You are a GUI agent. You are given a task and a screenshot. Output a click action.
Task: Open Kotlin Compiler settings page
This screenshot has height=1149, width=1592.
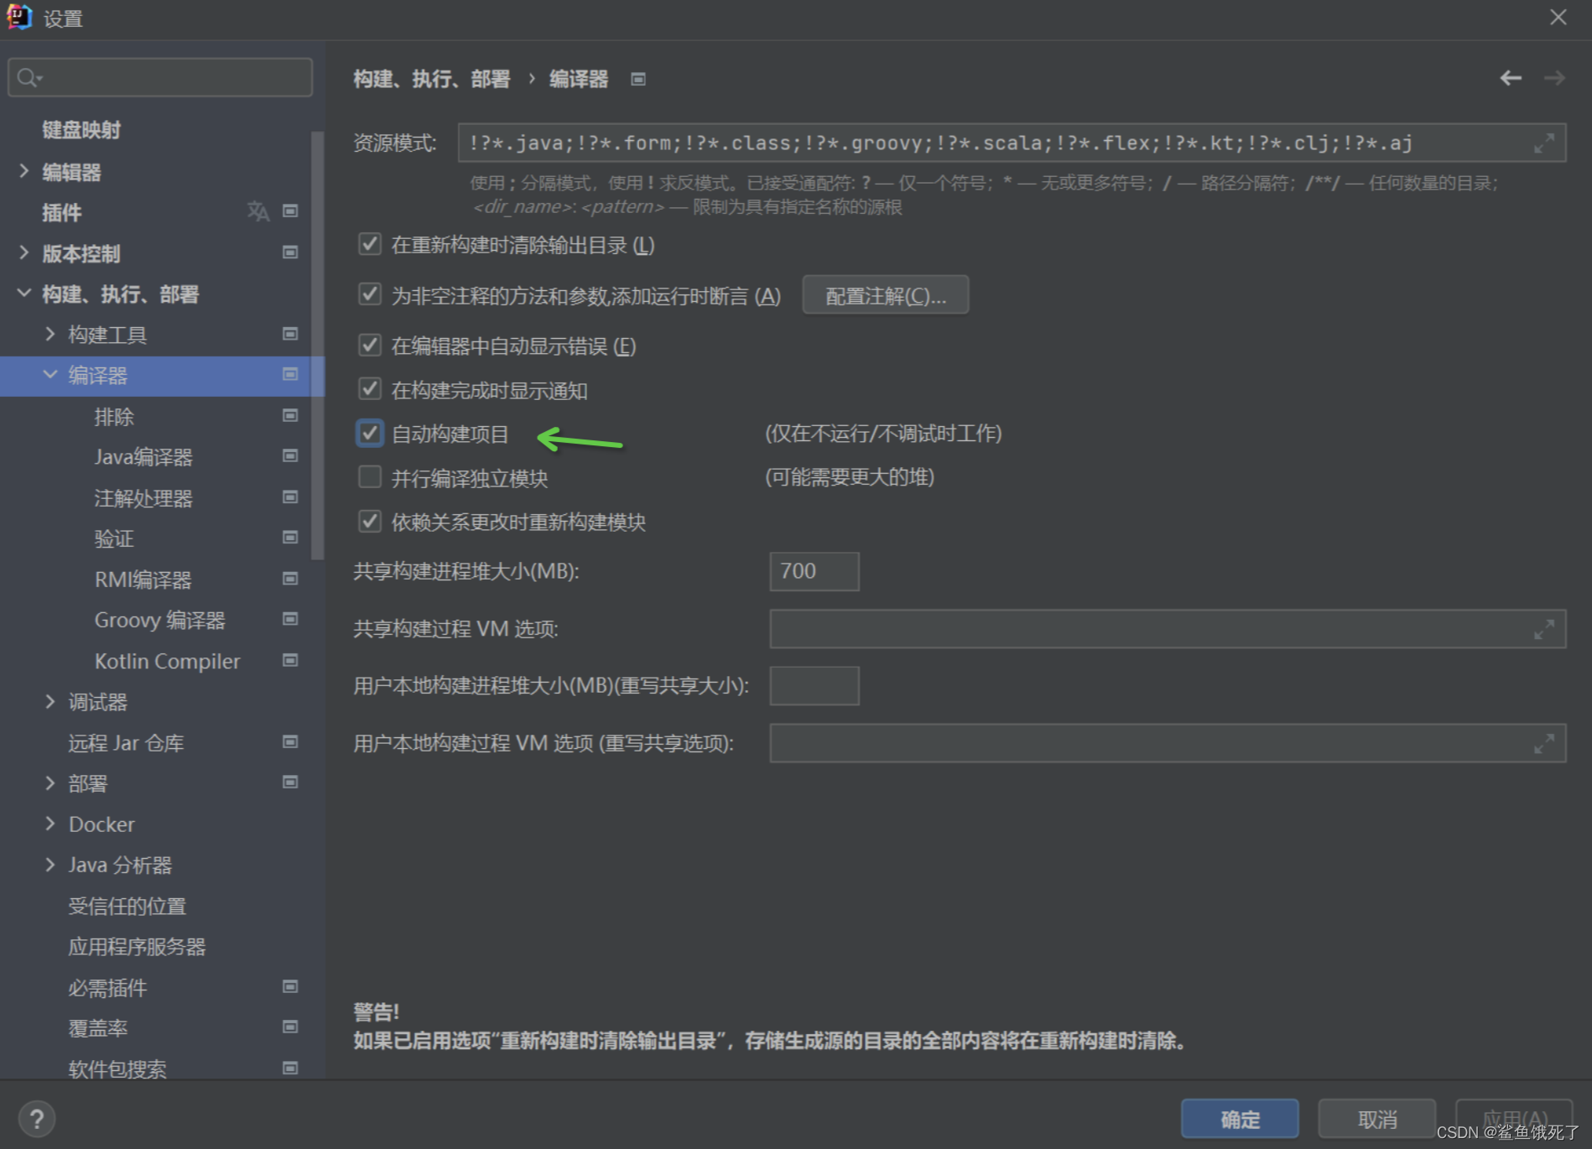pyautogui.click(x=167, y=662)
